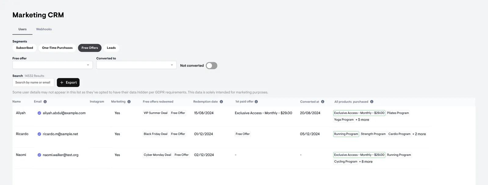Expand '+ 5 more' products for Aliyah
Viewport: 488px width, 185px height.
[362, 120]
